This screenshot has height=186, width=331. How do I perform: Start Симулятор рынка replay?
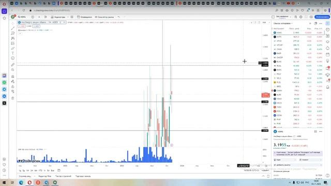click(104, 17)
